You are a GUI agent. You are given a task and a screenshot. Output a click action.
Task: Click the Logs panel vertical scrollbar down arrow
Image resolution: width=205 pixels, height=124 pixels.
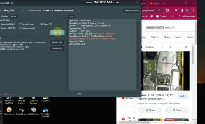138,89
